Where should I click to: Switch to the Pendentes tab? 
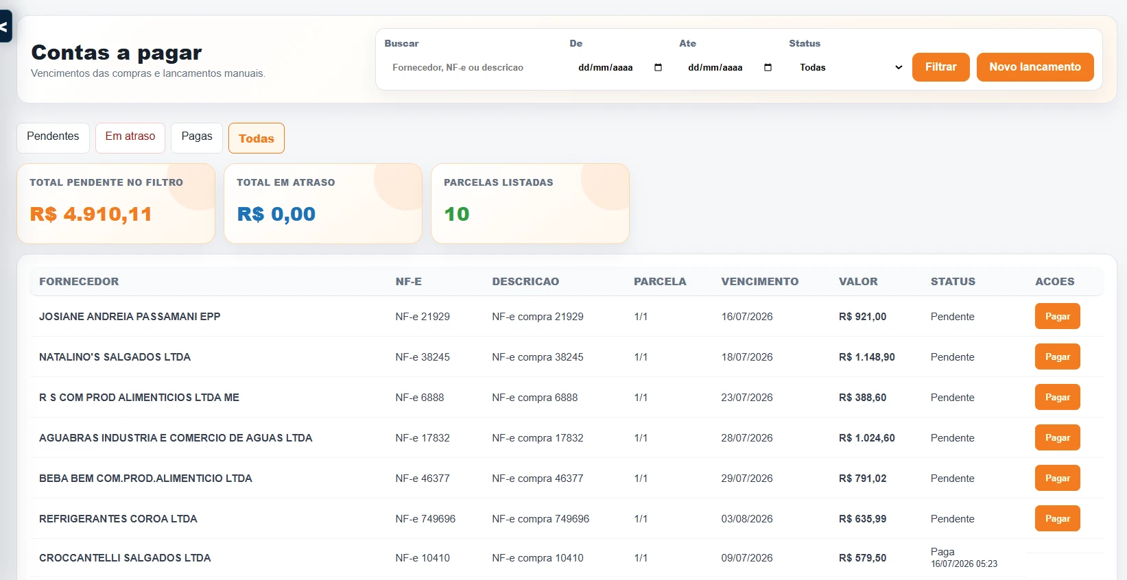(x=53, y=136)
